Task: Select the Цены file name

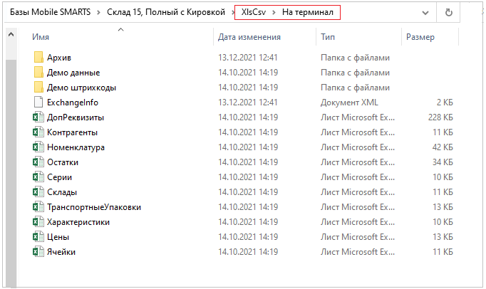Action: pyautogui.click(x=58, y=237)
